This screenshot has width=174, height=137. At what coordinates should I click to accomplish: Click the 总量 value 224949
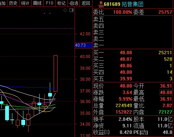pyautogui.click(x=124, y=105)
